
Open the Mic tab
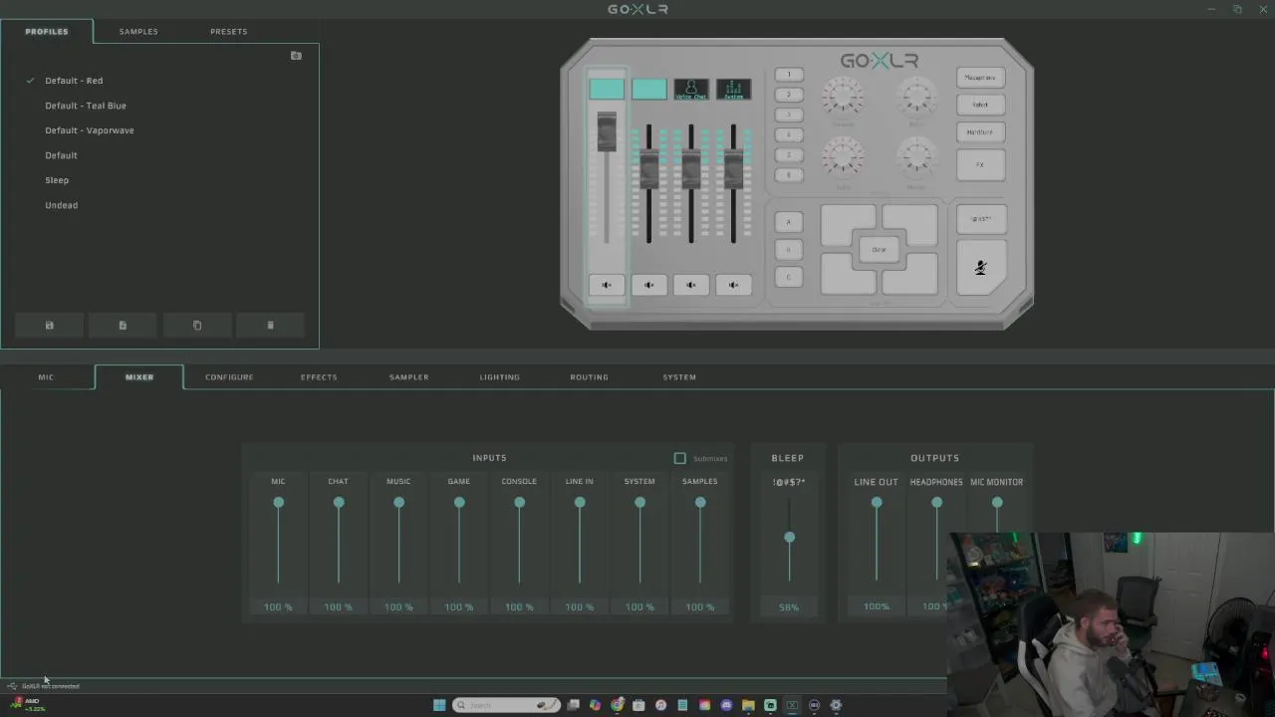(46, 377)
